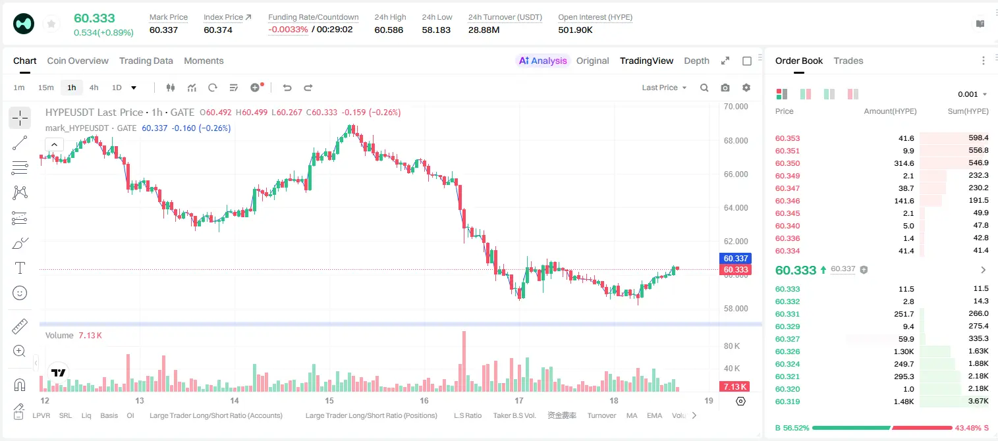Click the undo arrow in chart toolbar
Image resolution: width=998 pixels, height=441 pixels.
point(287,88)
